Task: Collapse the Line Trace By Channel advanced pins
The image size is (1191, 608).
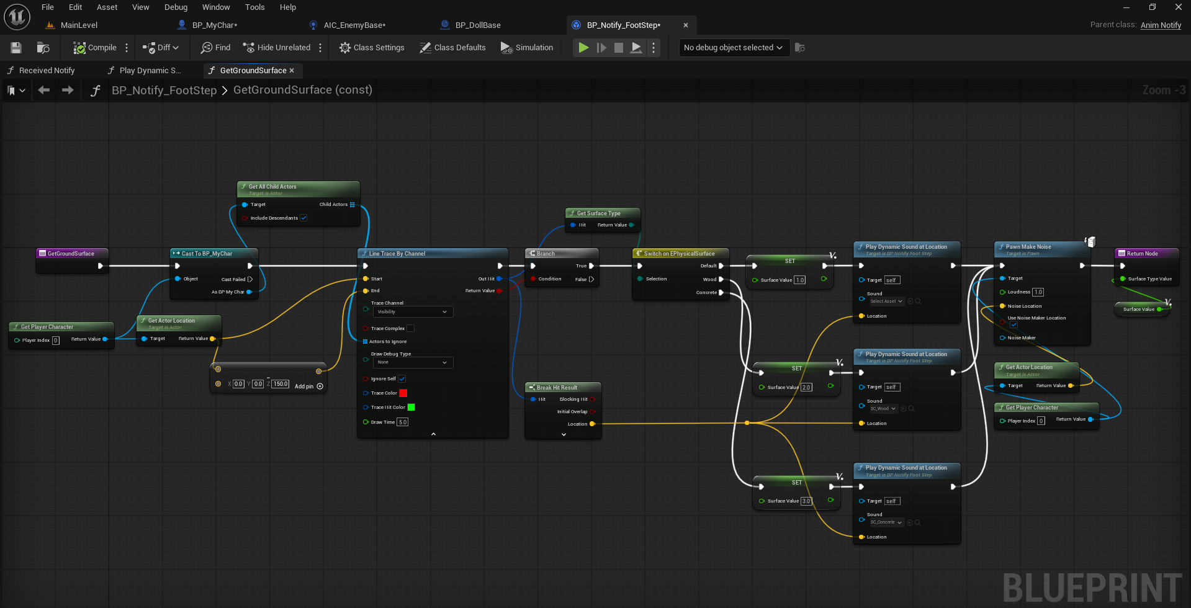Action: click(x=433, y=434)
